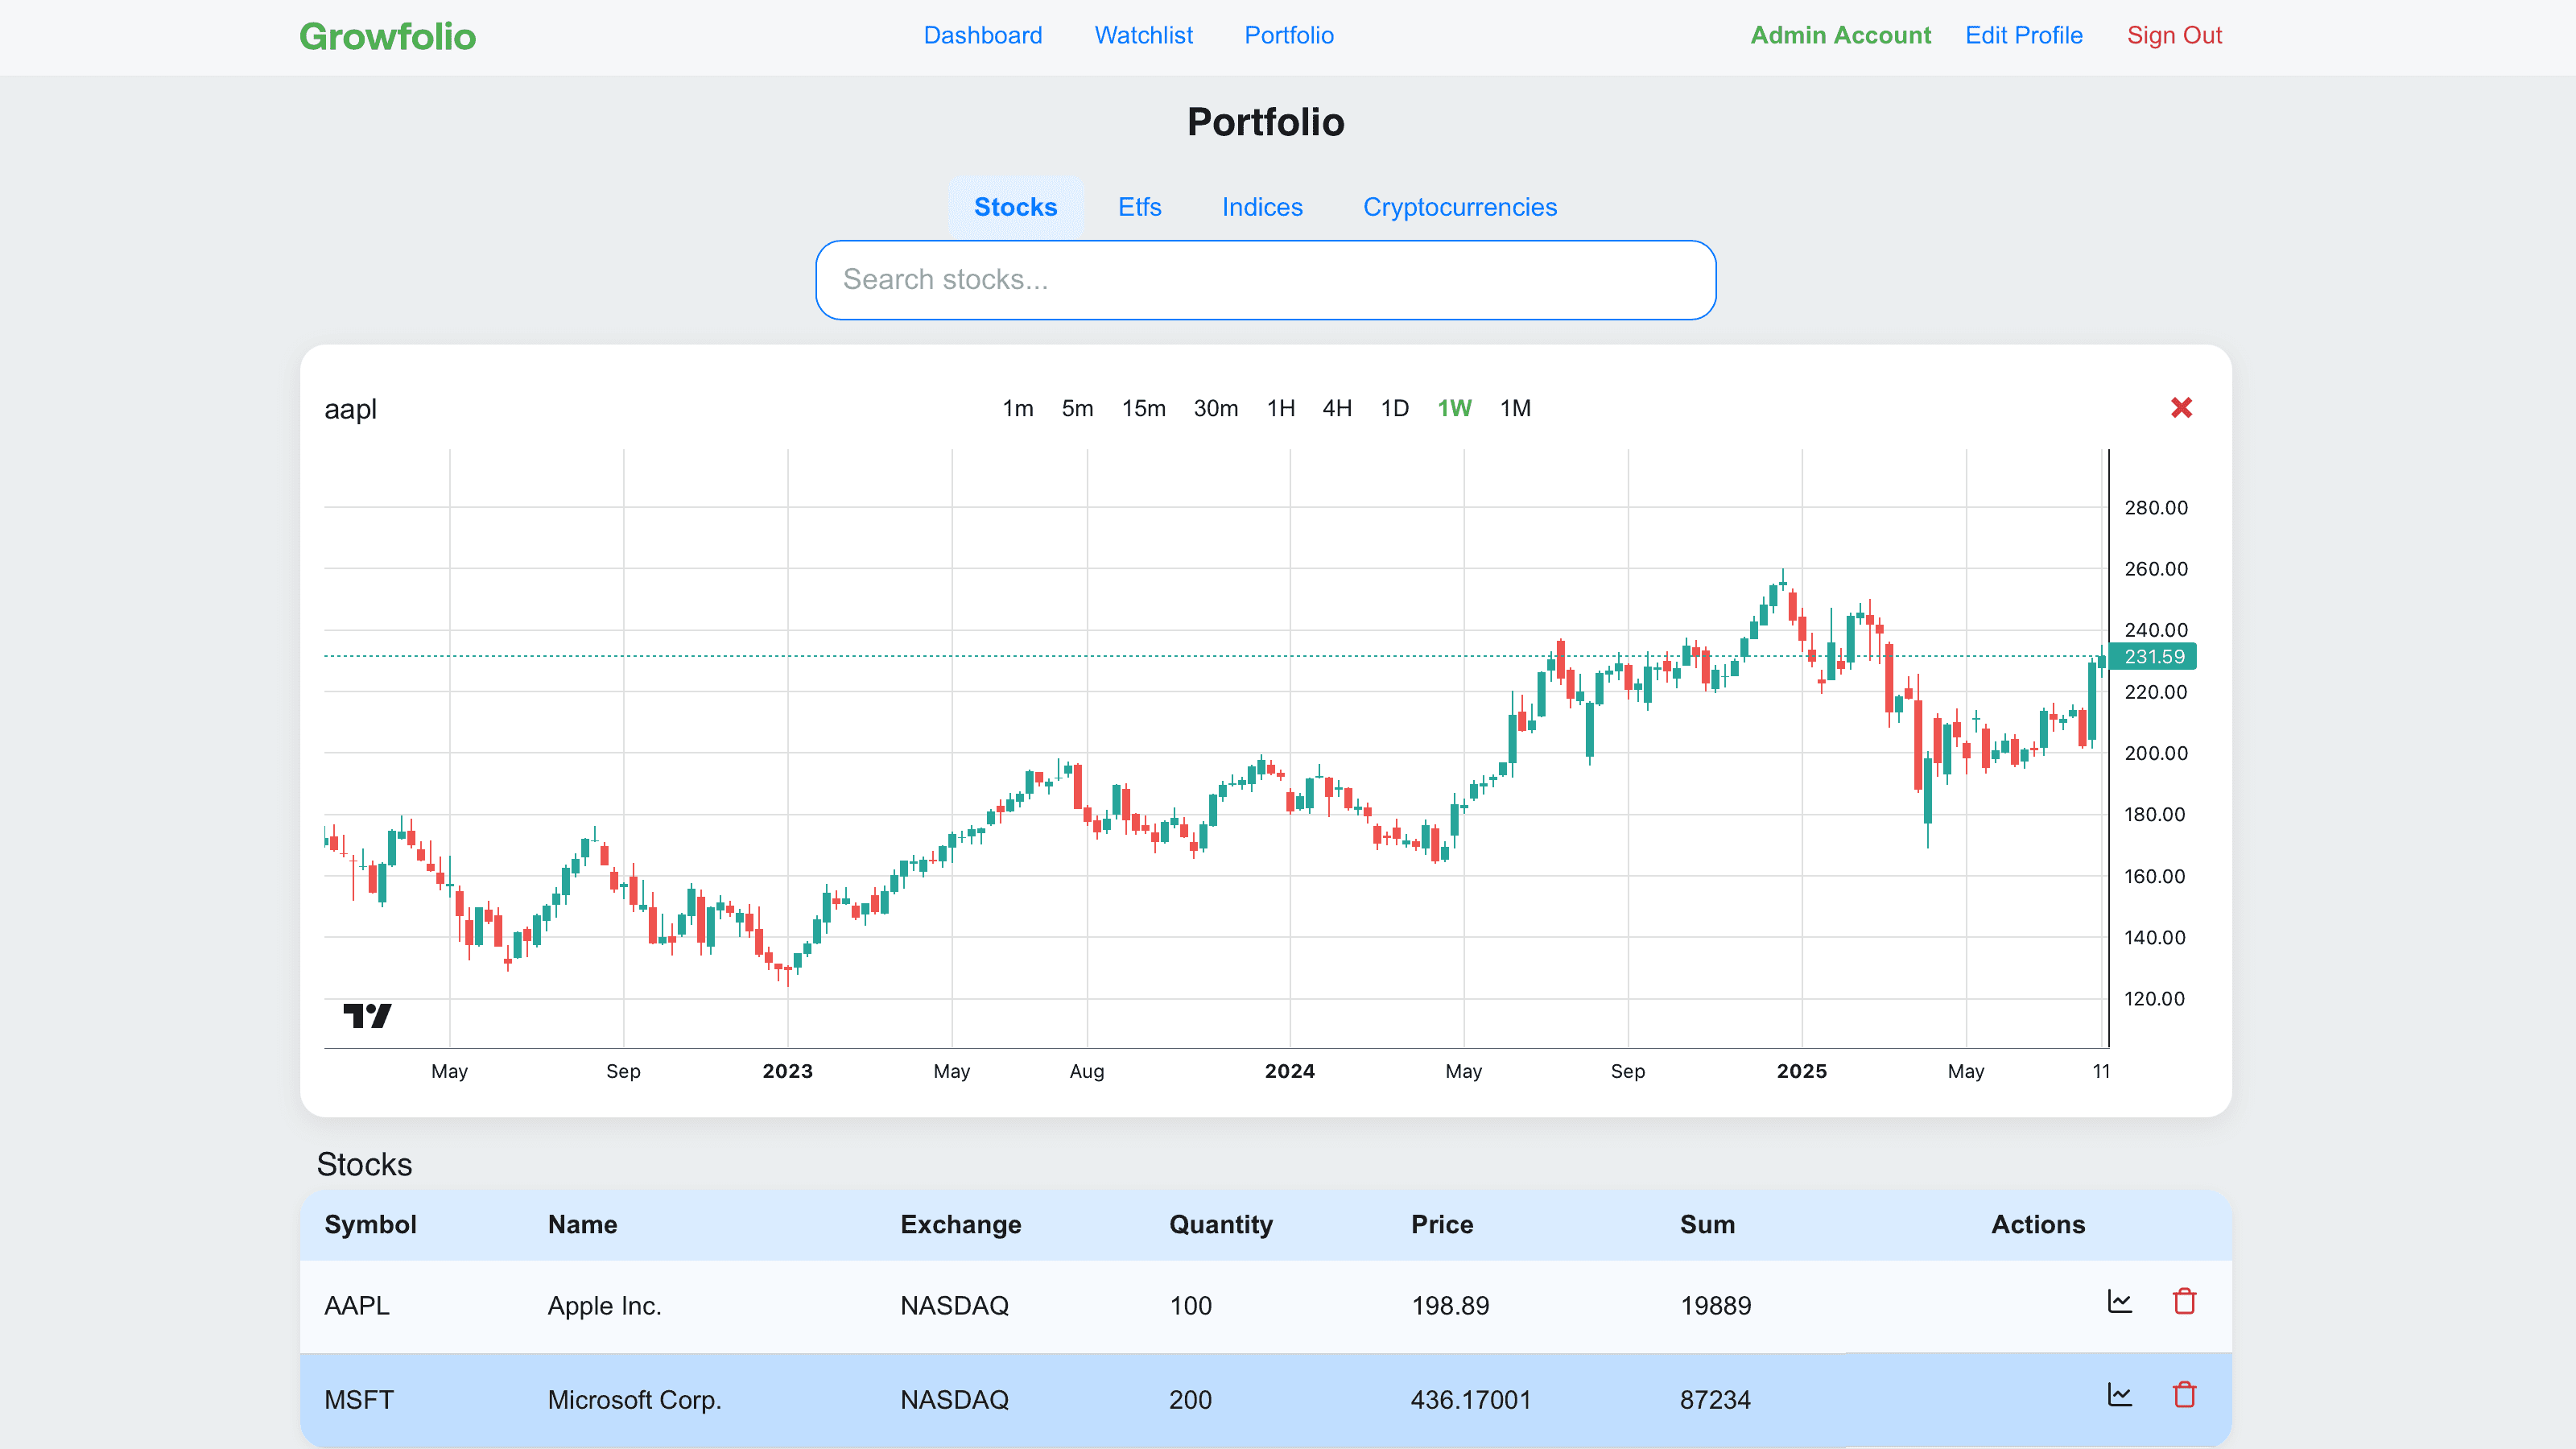This screenshot has height=1449, width=2576.
Task: Open chart icon for AAPL row
Action: coord(2119,1301)
